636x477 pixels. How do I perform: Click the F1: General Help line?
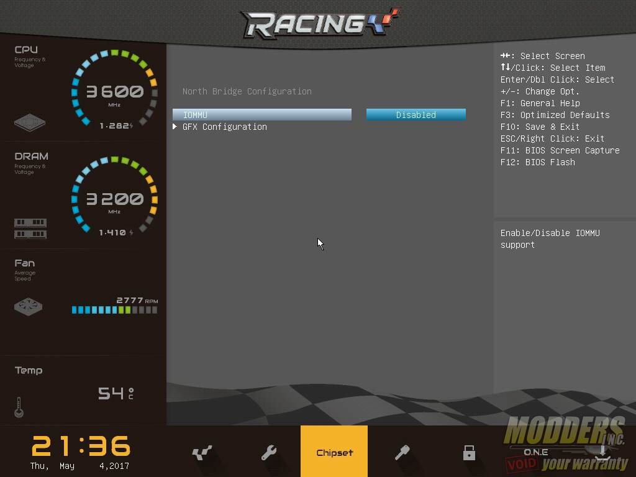tap(540, 103)
